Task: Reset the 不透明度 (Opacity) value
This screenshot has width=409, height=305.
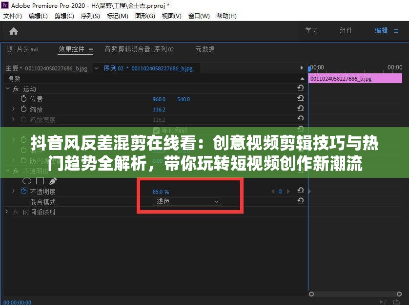Action: tap(301, 191)
